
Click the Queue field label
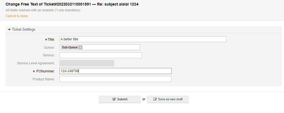click(x=49, y=48)
